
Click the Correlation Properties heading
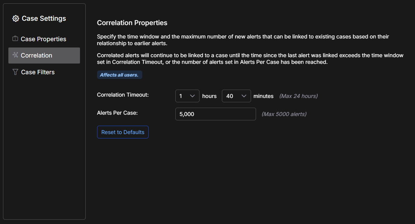(132, 23)
